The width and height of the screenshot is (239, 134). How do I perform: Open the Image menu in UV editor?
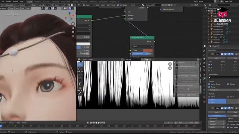click(x=90, y=60)
